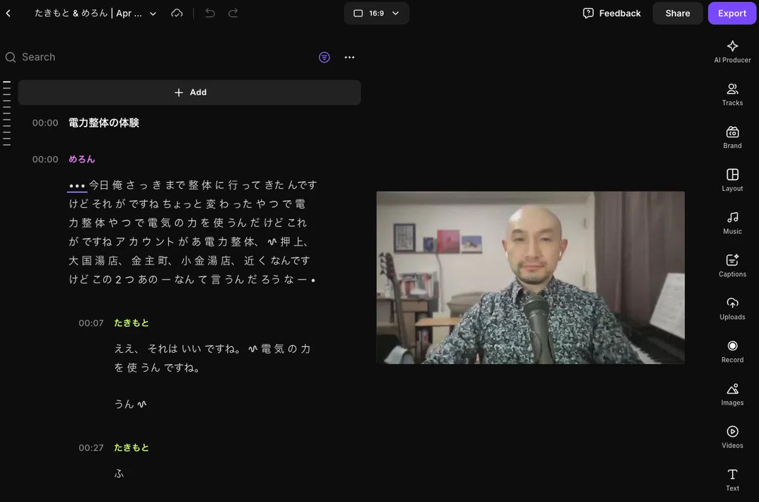Click the transcript text ええ、
The width and height of the screenshot is (759, 502).
128,349
